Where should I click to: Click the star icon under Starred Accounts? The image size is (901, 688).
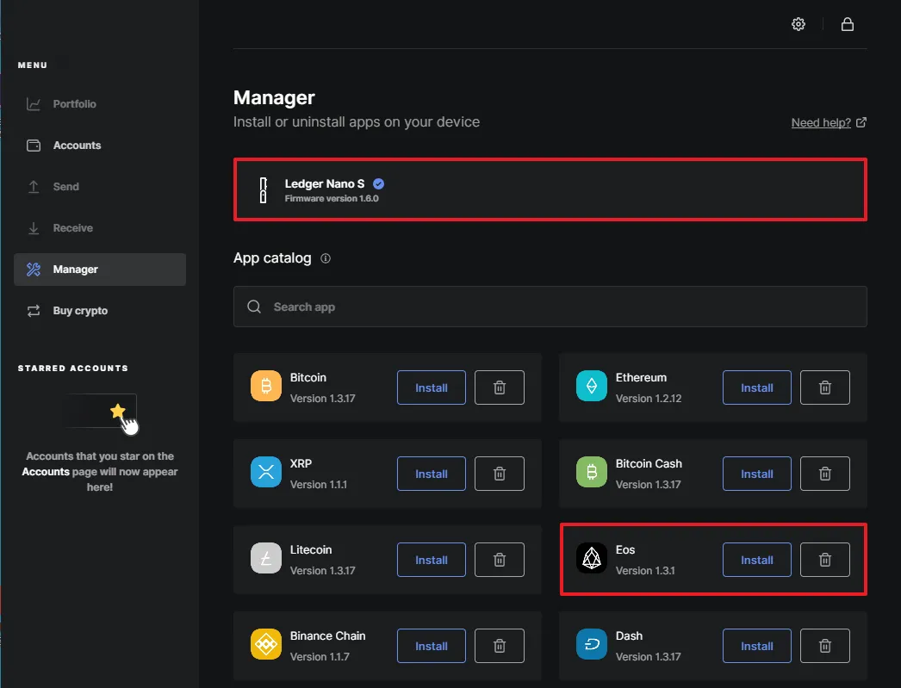click(x=118, y=411)
